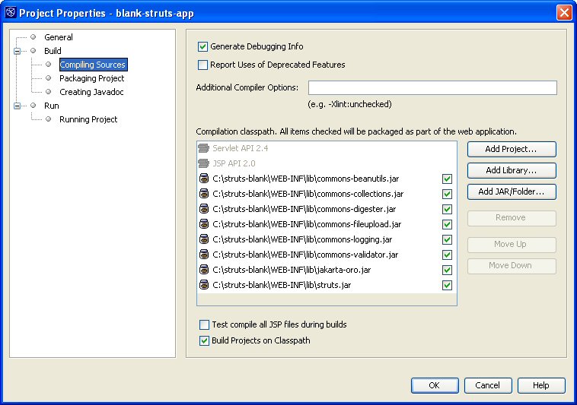
Task: Open the Creating Javadoc settings
Action: (x=91, y=92)
